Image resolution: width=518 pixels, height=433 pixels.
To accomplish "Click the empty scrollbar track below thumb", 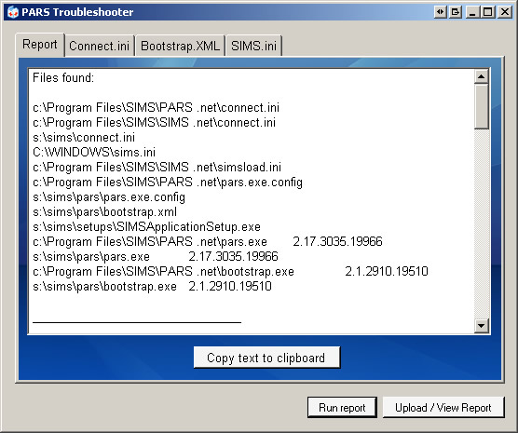I will (481, 223).
